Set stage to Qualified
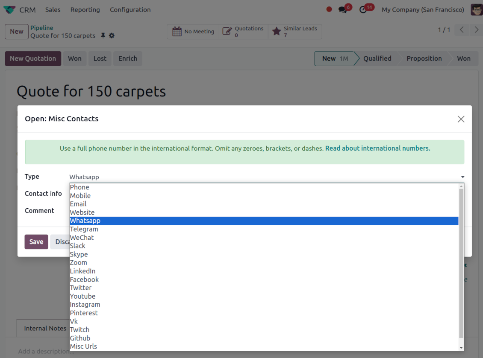Viewport: 483px width, 358px height. (x=377, y=58)
